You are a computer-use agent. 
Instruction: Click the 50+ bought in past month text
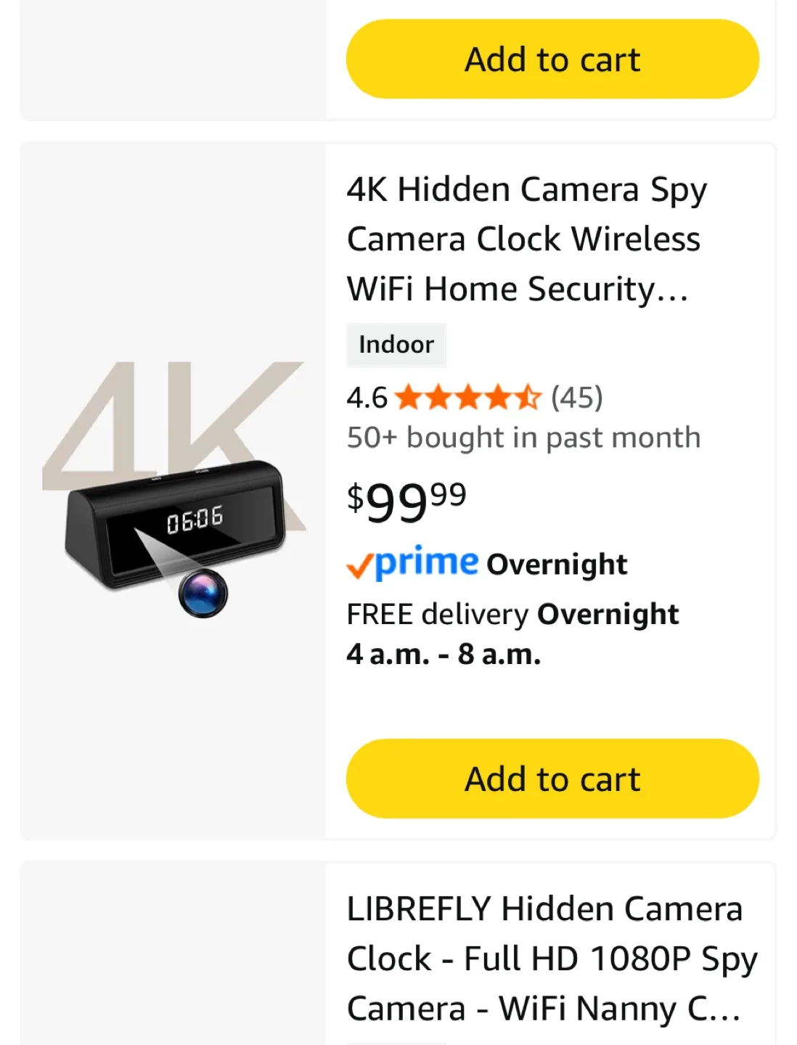[523, 438]
